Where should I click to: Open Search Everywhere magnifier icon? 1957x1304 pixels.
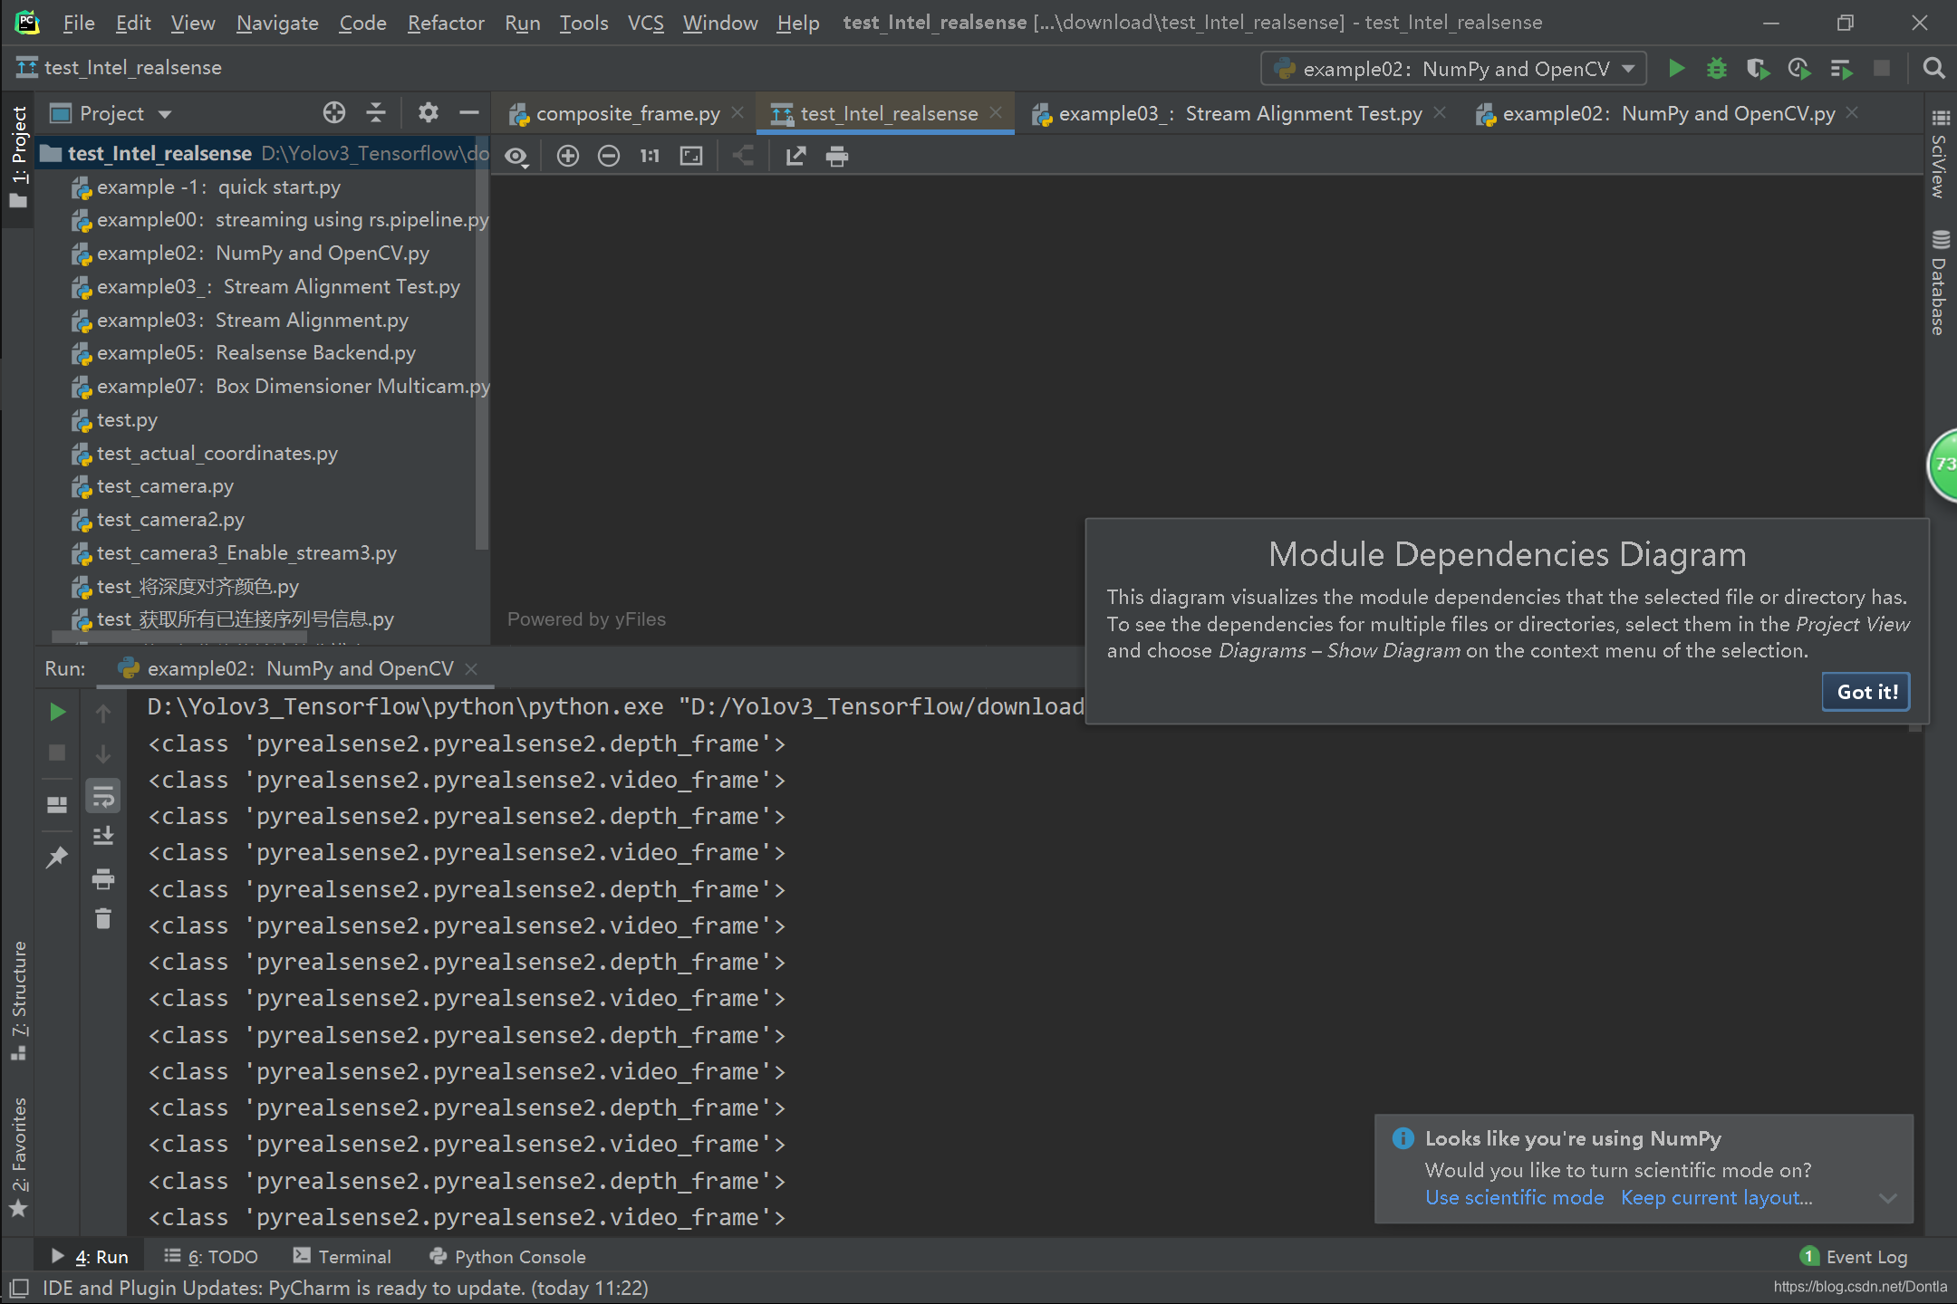click(1933, 69)
